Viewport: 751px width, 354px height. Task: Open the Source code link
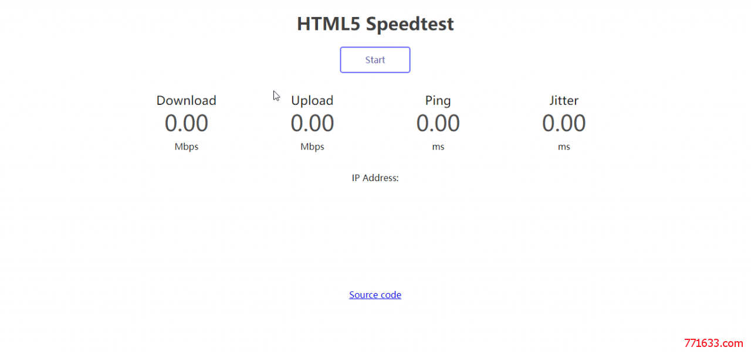(x=375, y=295)
